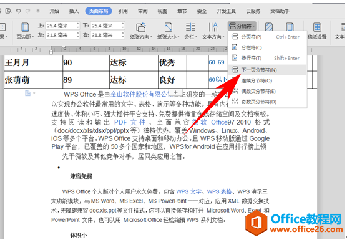Image resolution: width=347 pixels, height=240 pixels.
Task: Click the plus button below the table
Action: pos(176,92)
